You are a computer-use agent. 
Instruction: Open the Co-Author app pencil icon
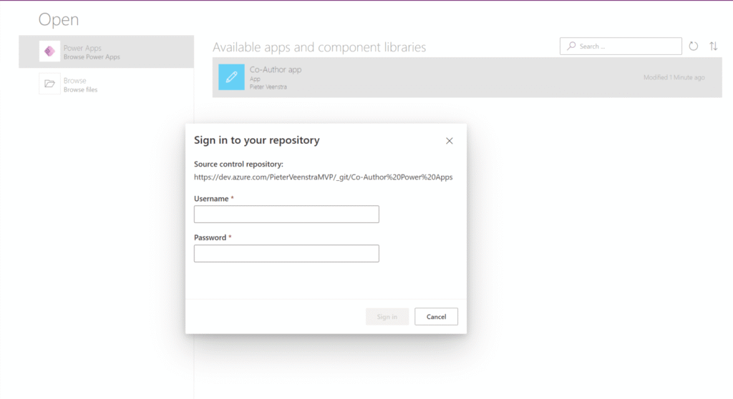click(231, 77)
